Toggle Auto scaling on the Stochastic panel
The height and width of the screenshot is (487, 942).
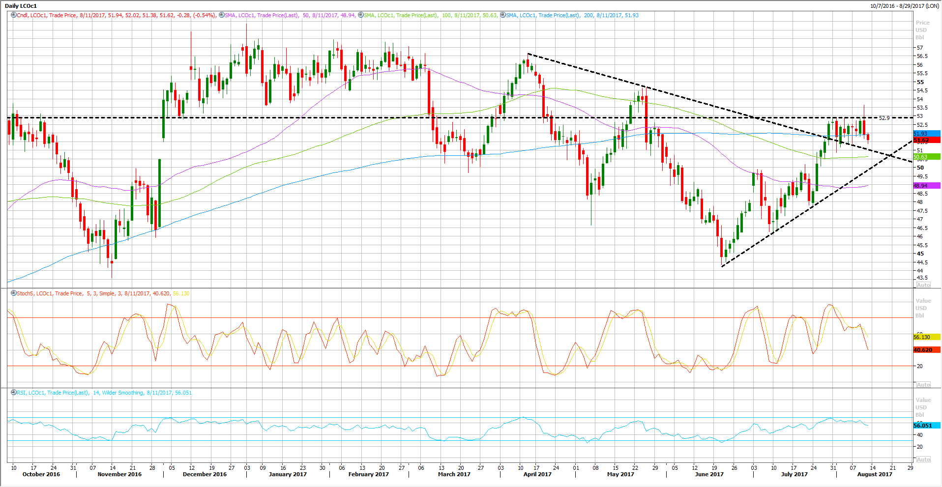coord(923,385)
